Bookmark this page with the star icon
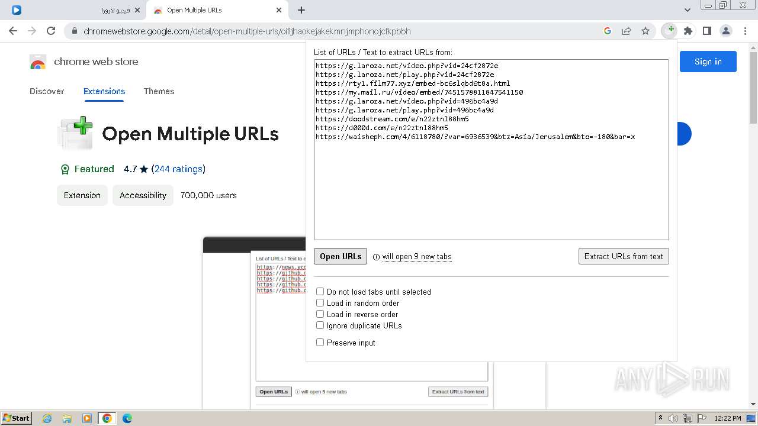This screenshot has height=426, width=758. [645, 31]
